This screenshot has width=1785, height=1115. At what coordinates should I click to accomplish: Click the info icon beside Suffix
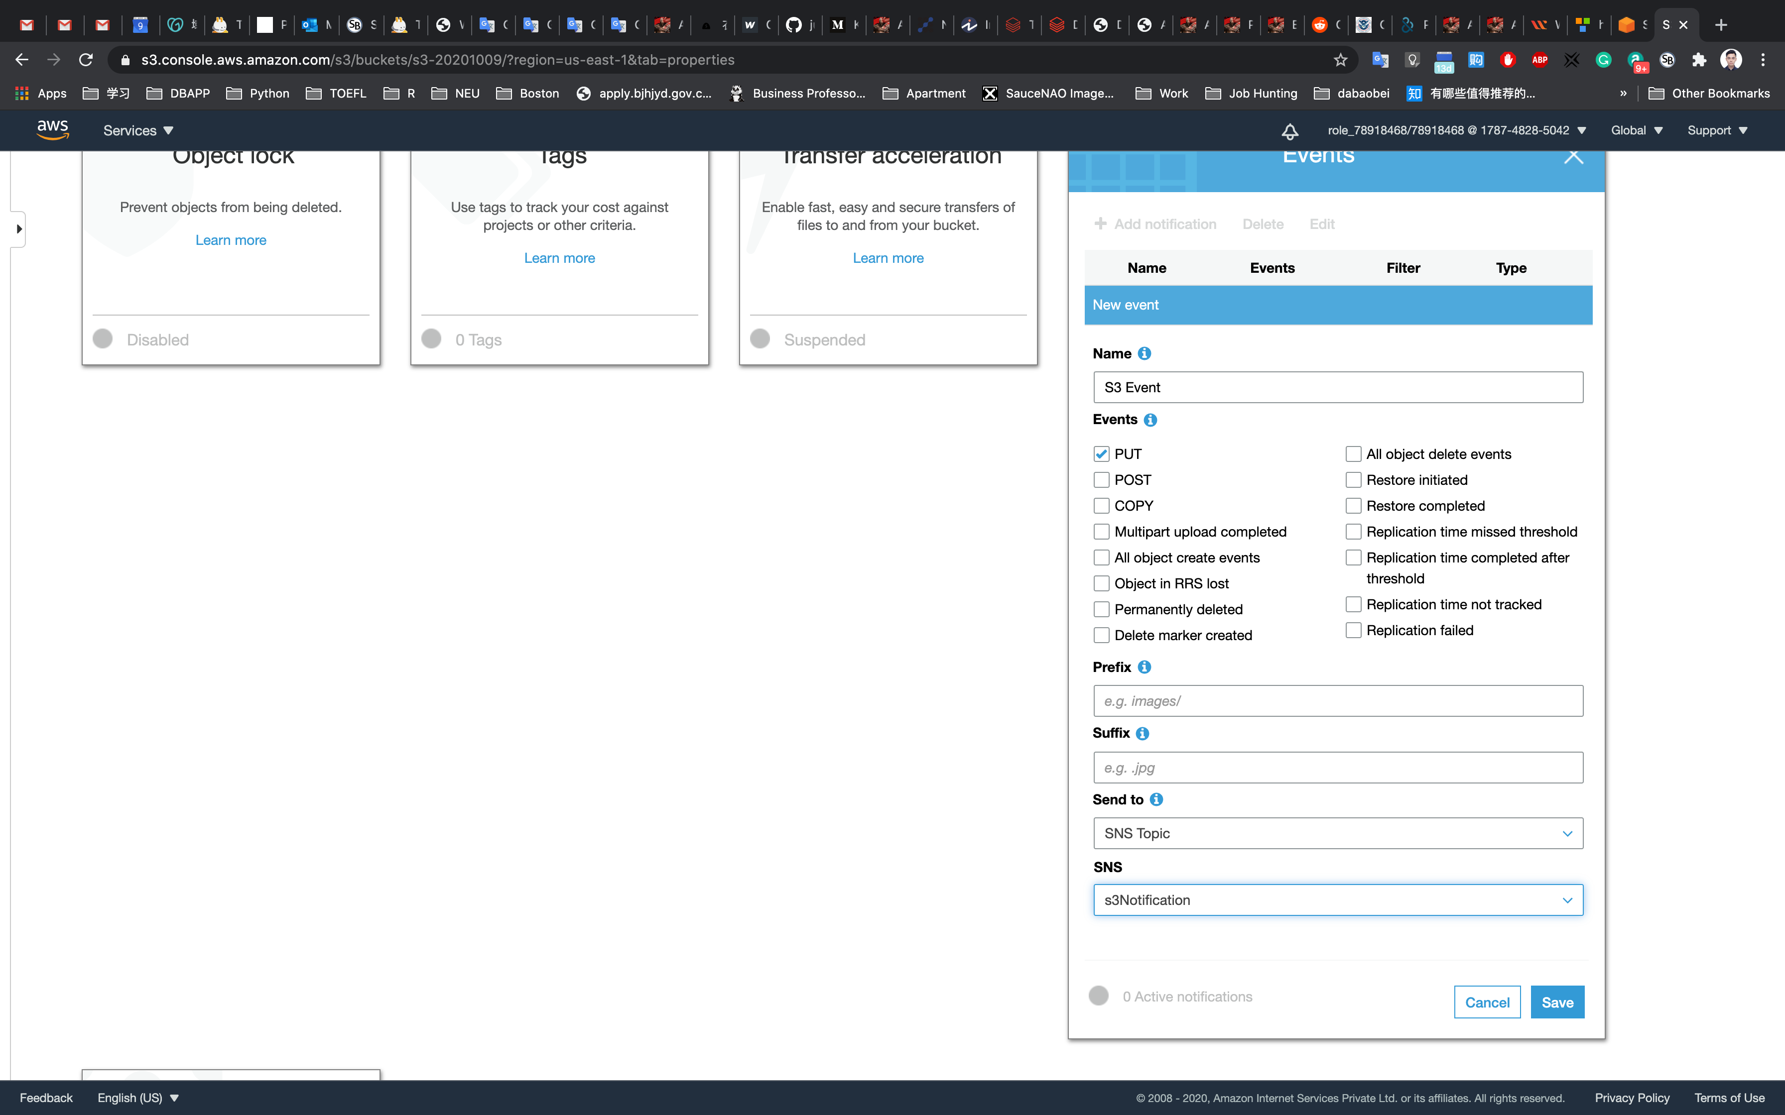tap(1142, 733)
